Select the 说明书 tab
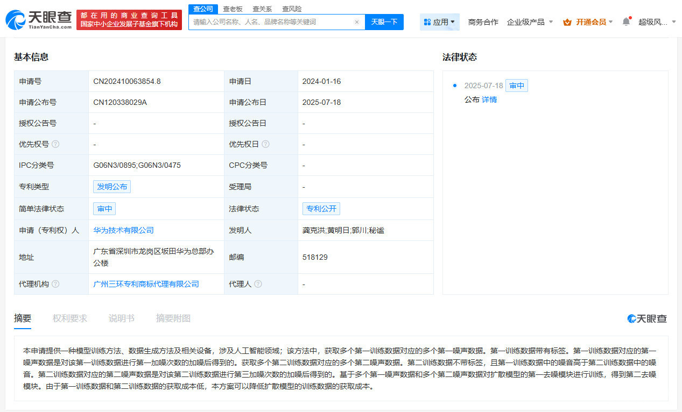Image resolution: width=682 pixels, height=412 pixels. [122, 318]
